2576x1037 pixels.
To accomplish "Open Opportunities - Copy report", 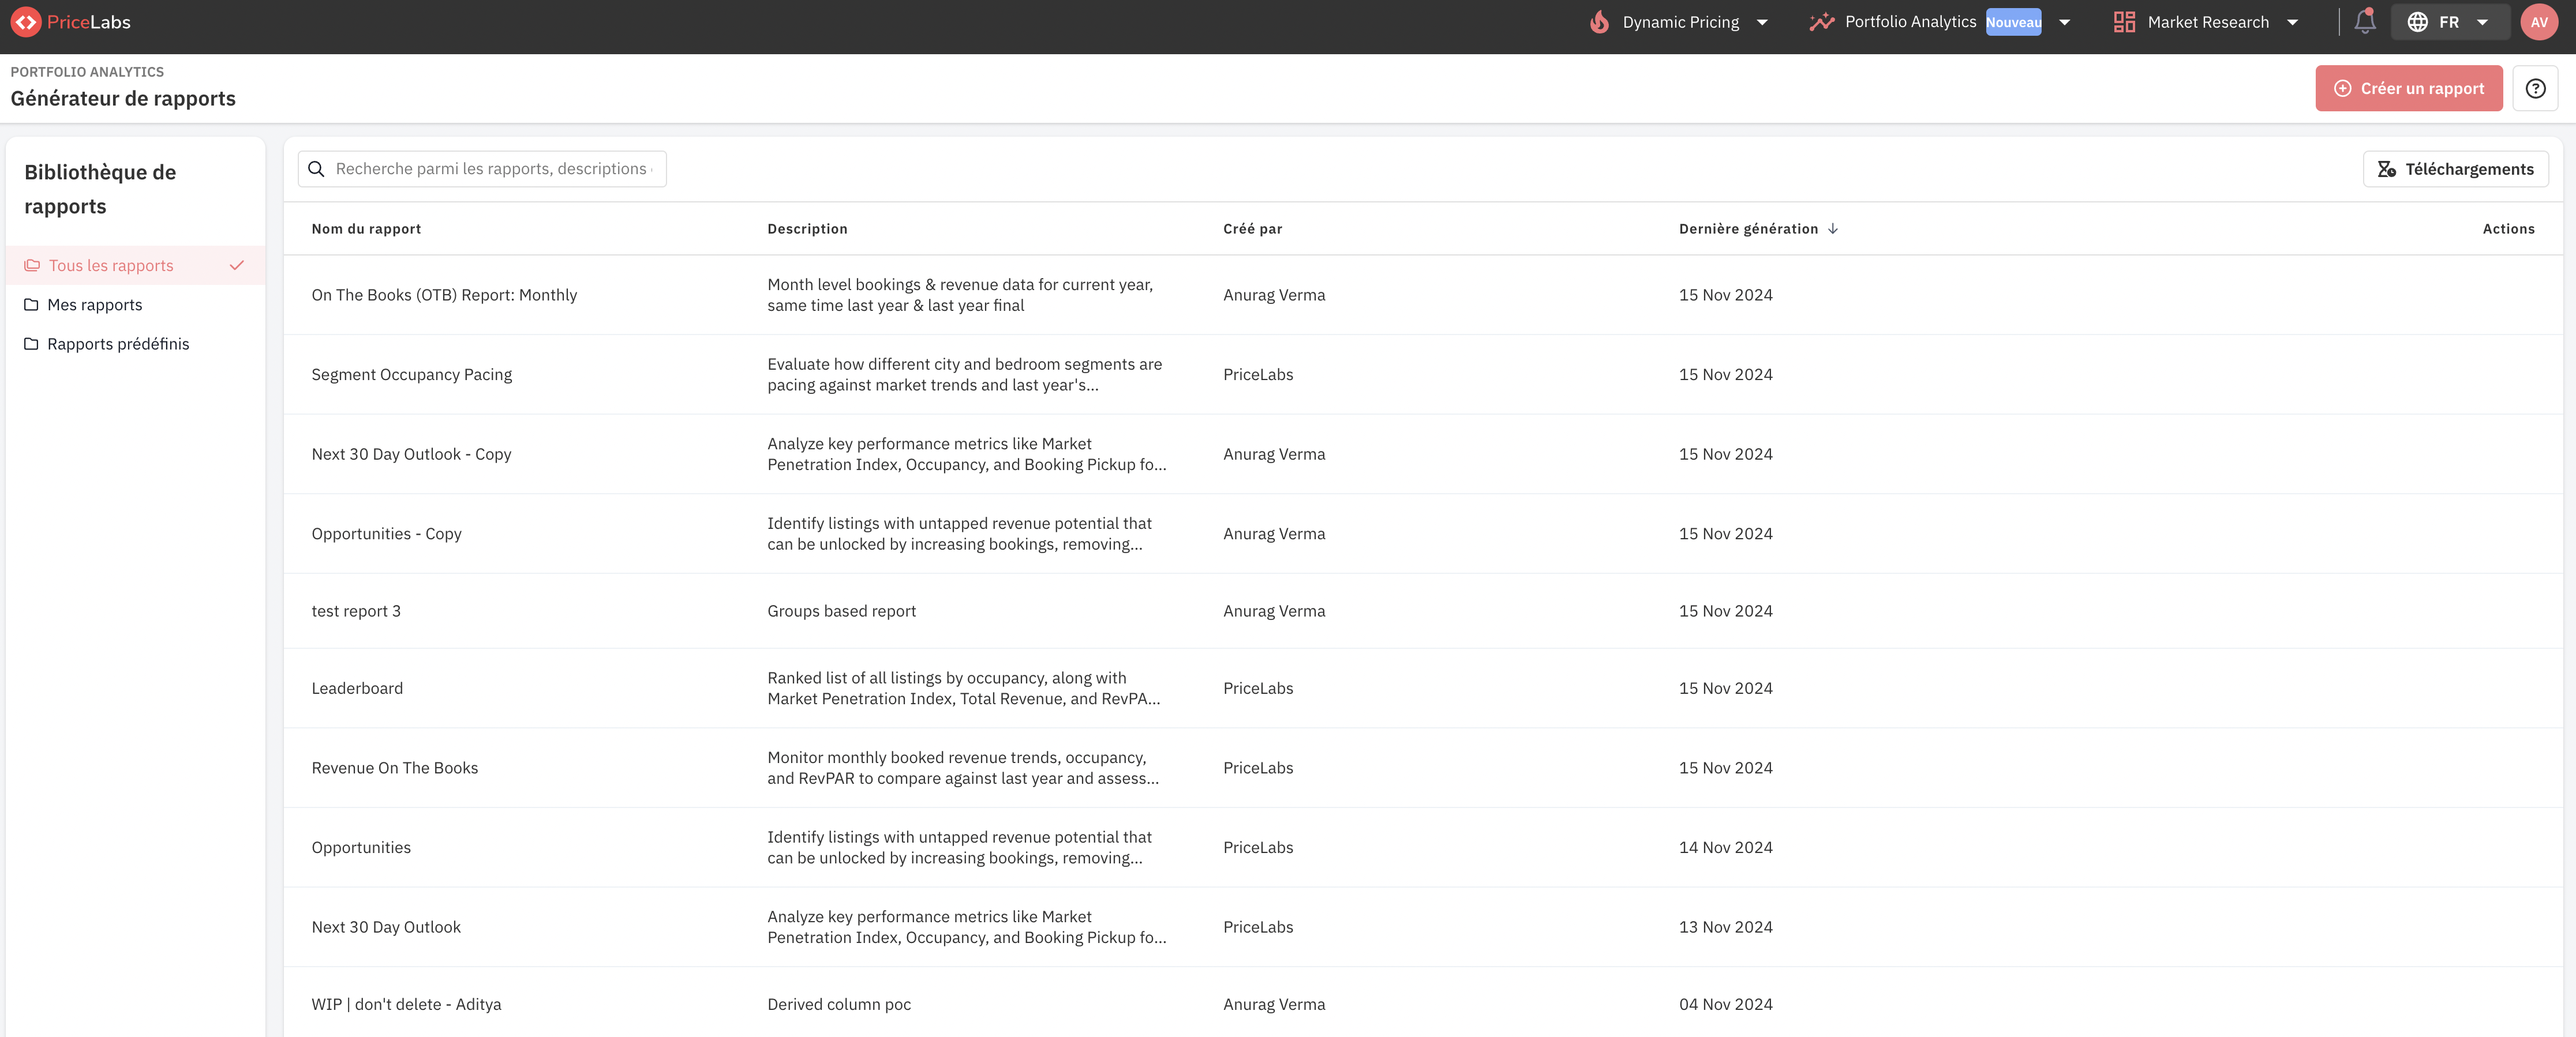I will [386, 533].
